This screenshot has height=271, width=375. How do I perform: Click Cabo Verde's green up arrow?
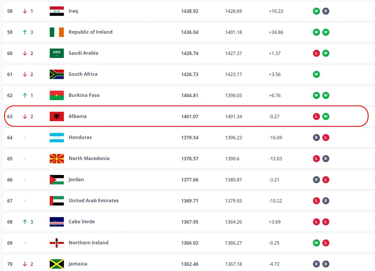click(25, 222)
